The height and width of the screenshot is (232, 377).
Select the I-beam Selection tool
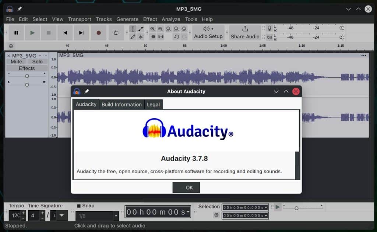[133, 29]
